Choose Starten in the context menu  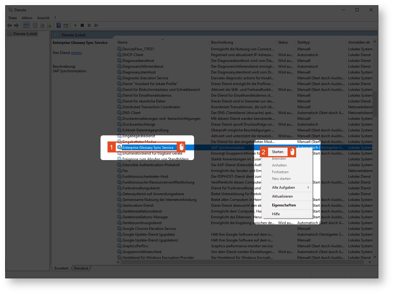click(278, 152)
